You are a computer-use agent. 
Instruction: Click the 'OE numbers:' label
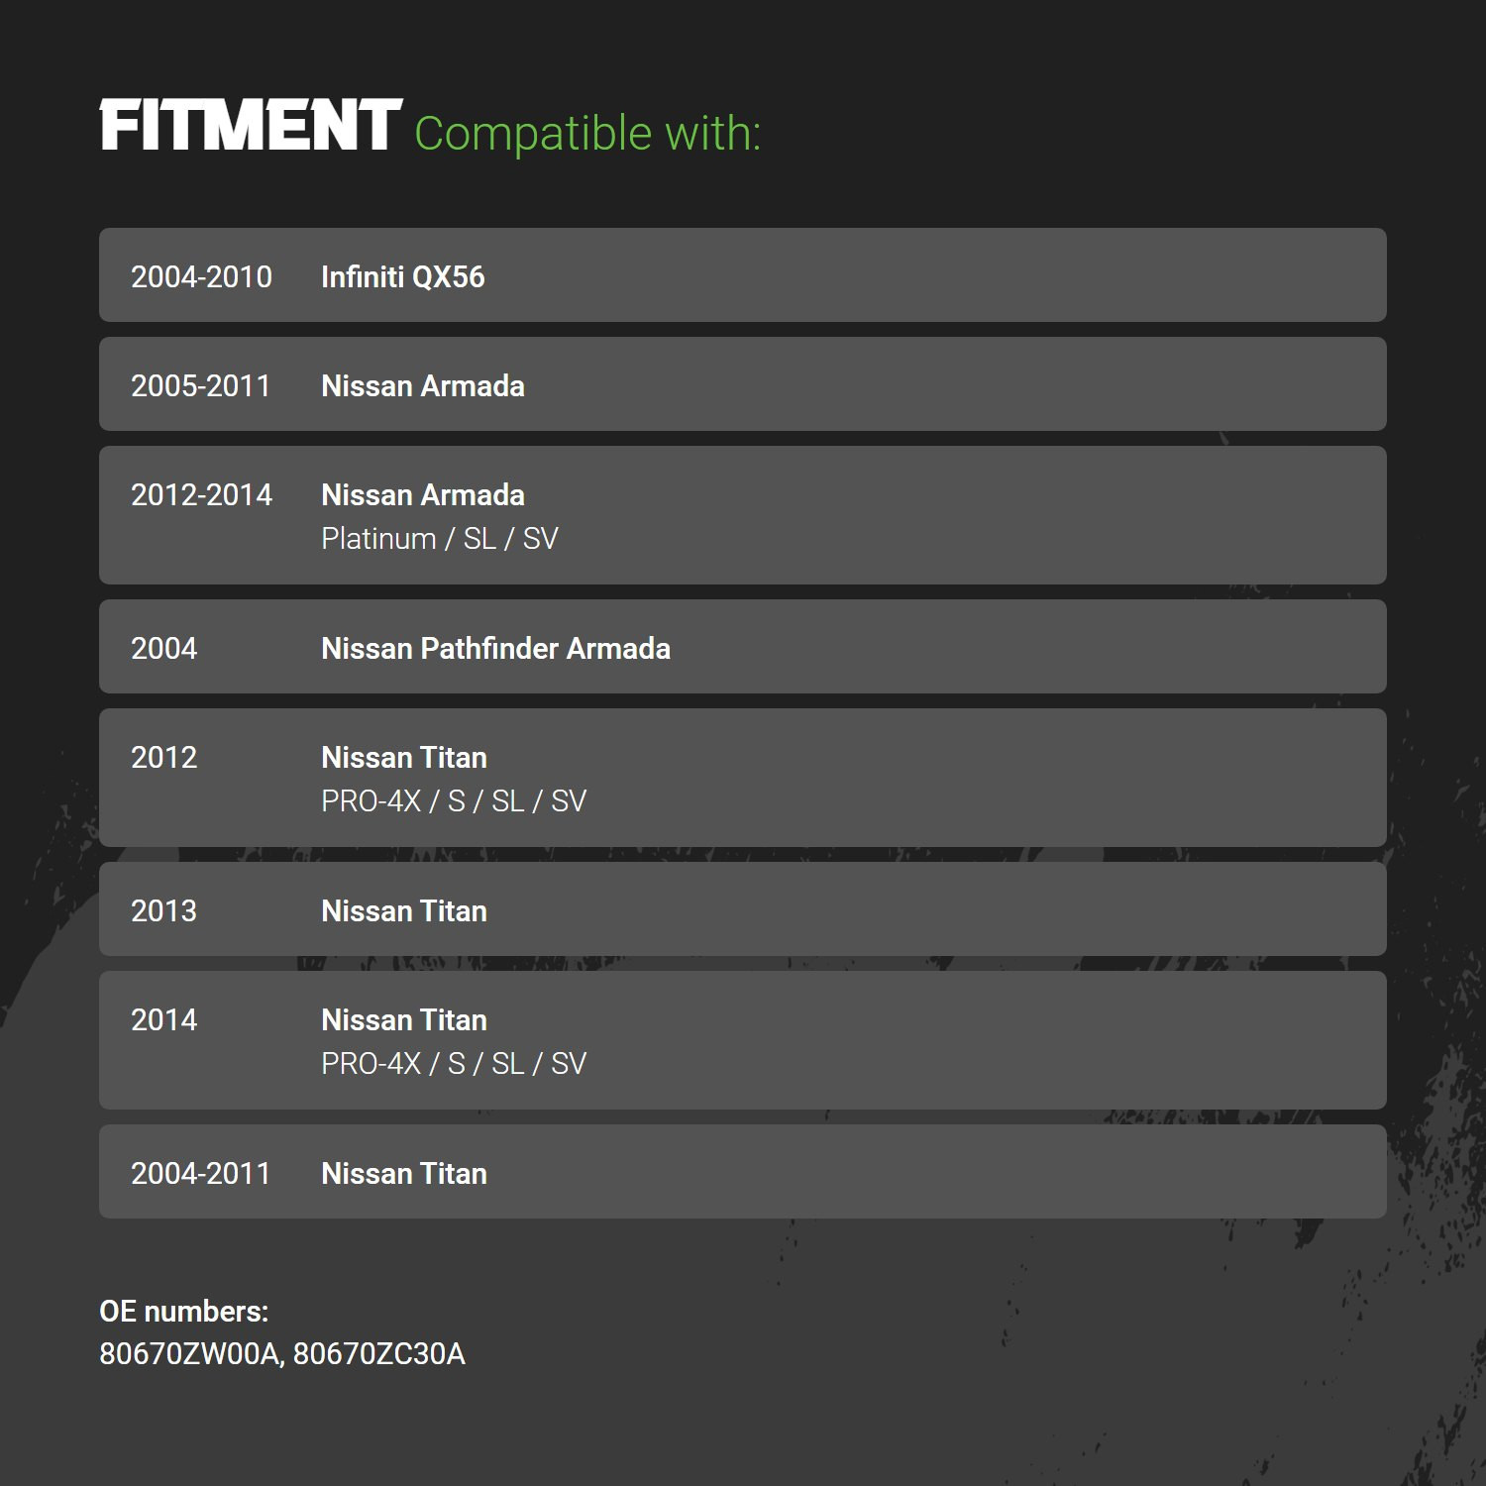(184, 1311)
